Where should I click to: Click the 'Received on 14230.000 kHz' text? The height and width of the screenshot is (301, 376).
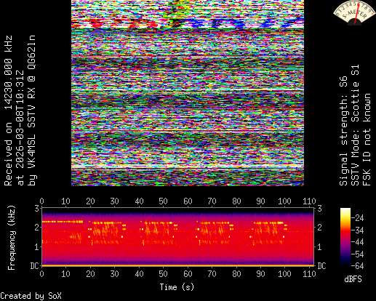pos(8,111)
